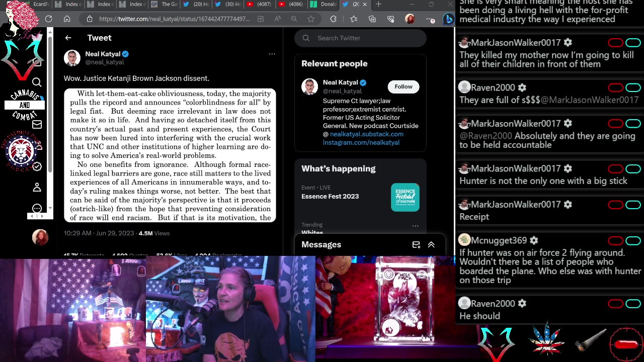The height and width of the screenshot is (362, 644).
Task: View site info lock icon
Action: point(89,19)
